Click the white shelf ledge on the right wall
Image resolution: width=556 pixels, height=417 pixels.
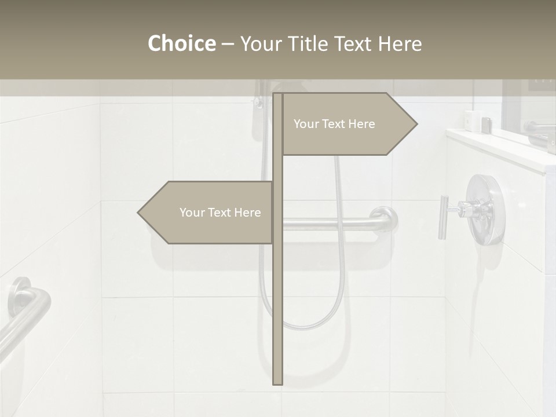coord(498,148)
